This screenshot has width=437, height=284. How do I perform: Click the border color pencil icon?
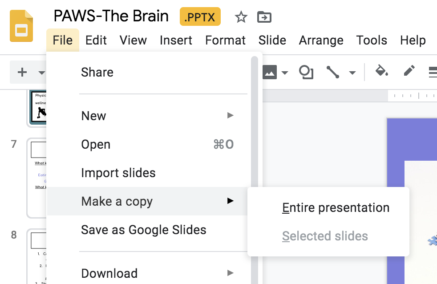click(x=409, y=71)
